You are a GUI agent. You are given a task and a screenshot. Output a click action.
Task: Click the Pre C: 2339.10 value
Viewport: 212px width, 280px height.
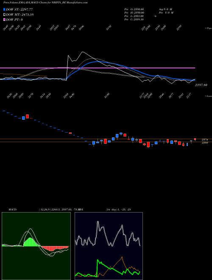(x=134, y=20)
